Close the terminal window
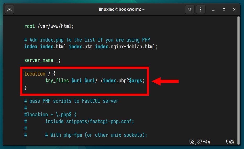Viewport: 244px width, 149px height. tap(234, 9)
